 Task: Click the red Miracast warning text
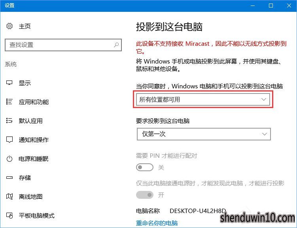coord(211,47)
